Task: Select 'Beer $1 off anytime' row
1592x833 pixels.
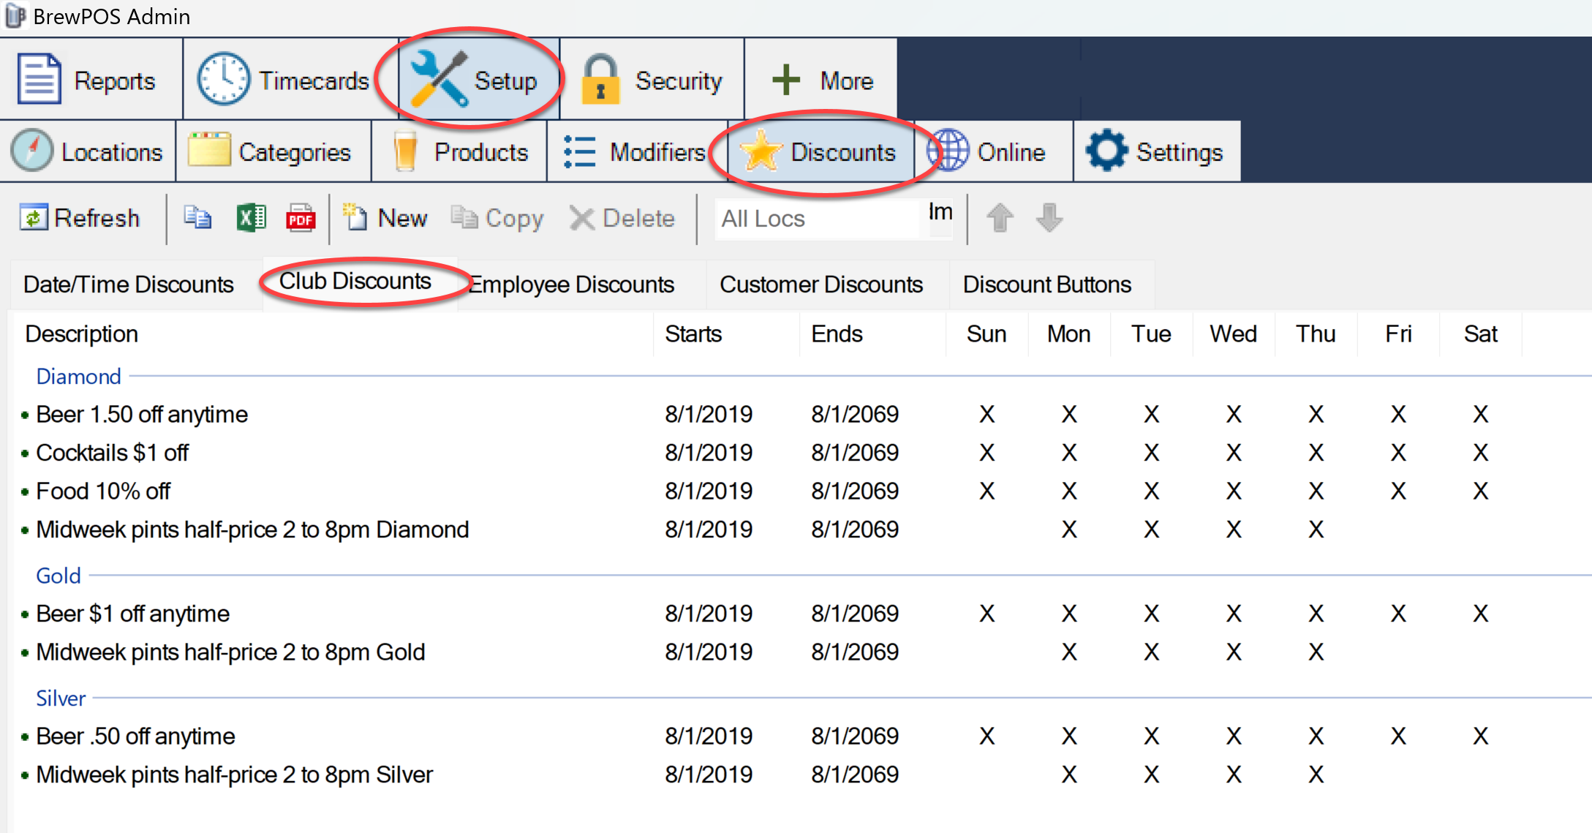Action: [768, 614]
